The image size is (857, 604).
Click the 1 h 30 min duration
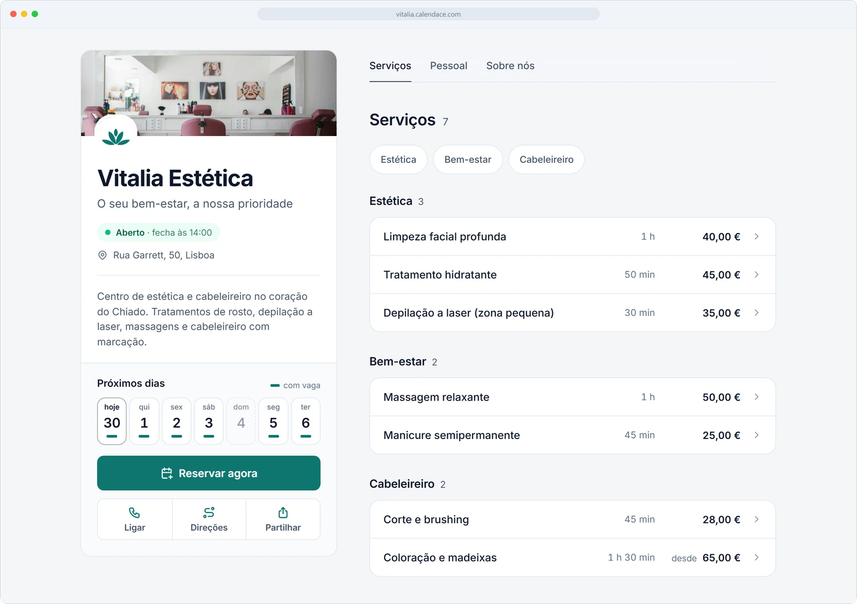coord(631,557)
